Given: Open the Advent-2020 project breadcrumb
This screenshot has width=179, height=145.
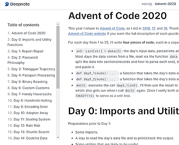Looking at the screenshot, I should [165, 4].
